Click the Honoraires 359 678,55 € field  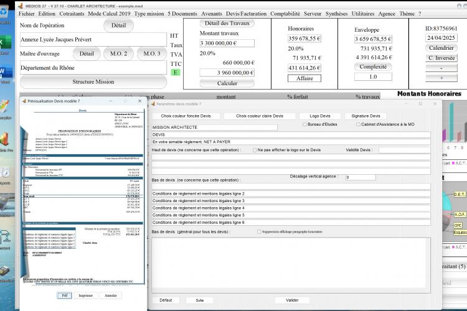click(304, 39)
